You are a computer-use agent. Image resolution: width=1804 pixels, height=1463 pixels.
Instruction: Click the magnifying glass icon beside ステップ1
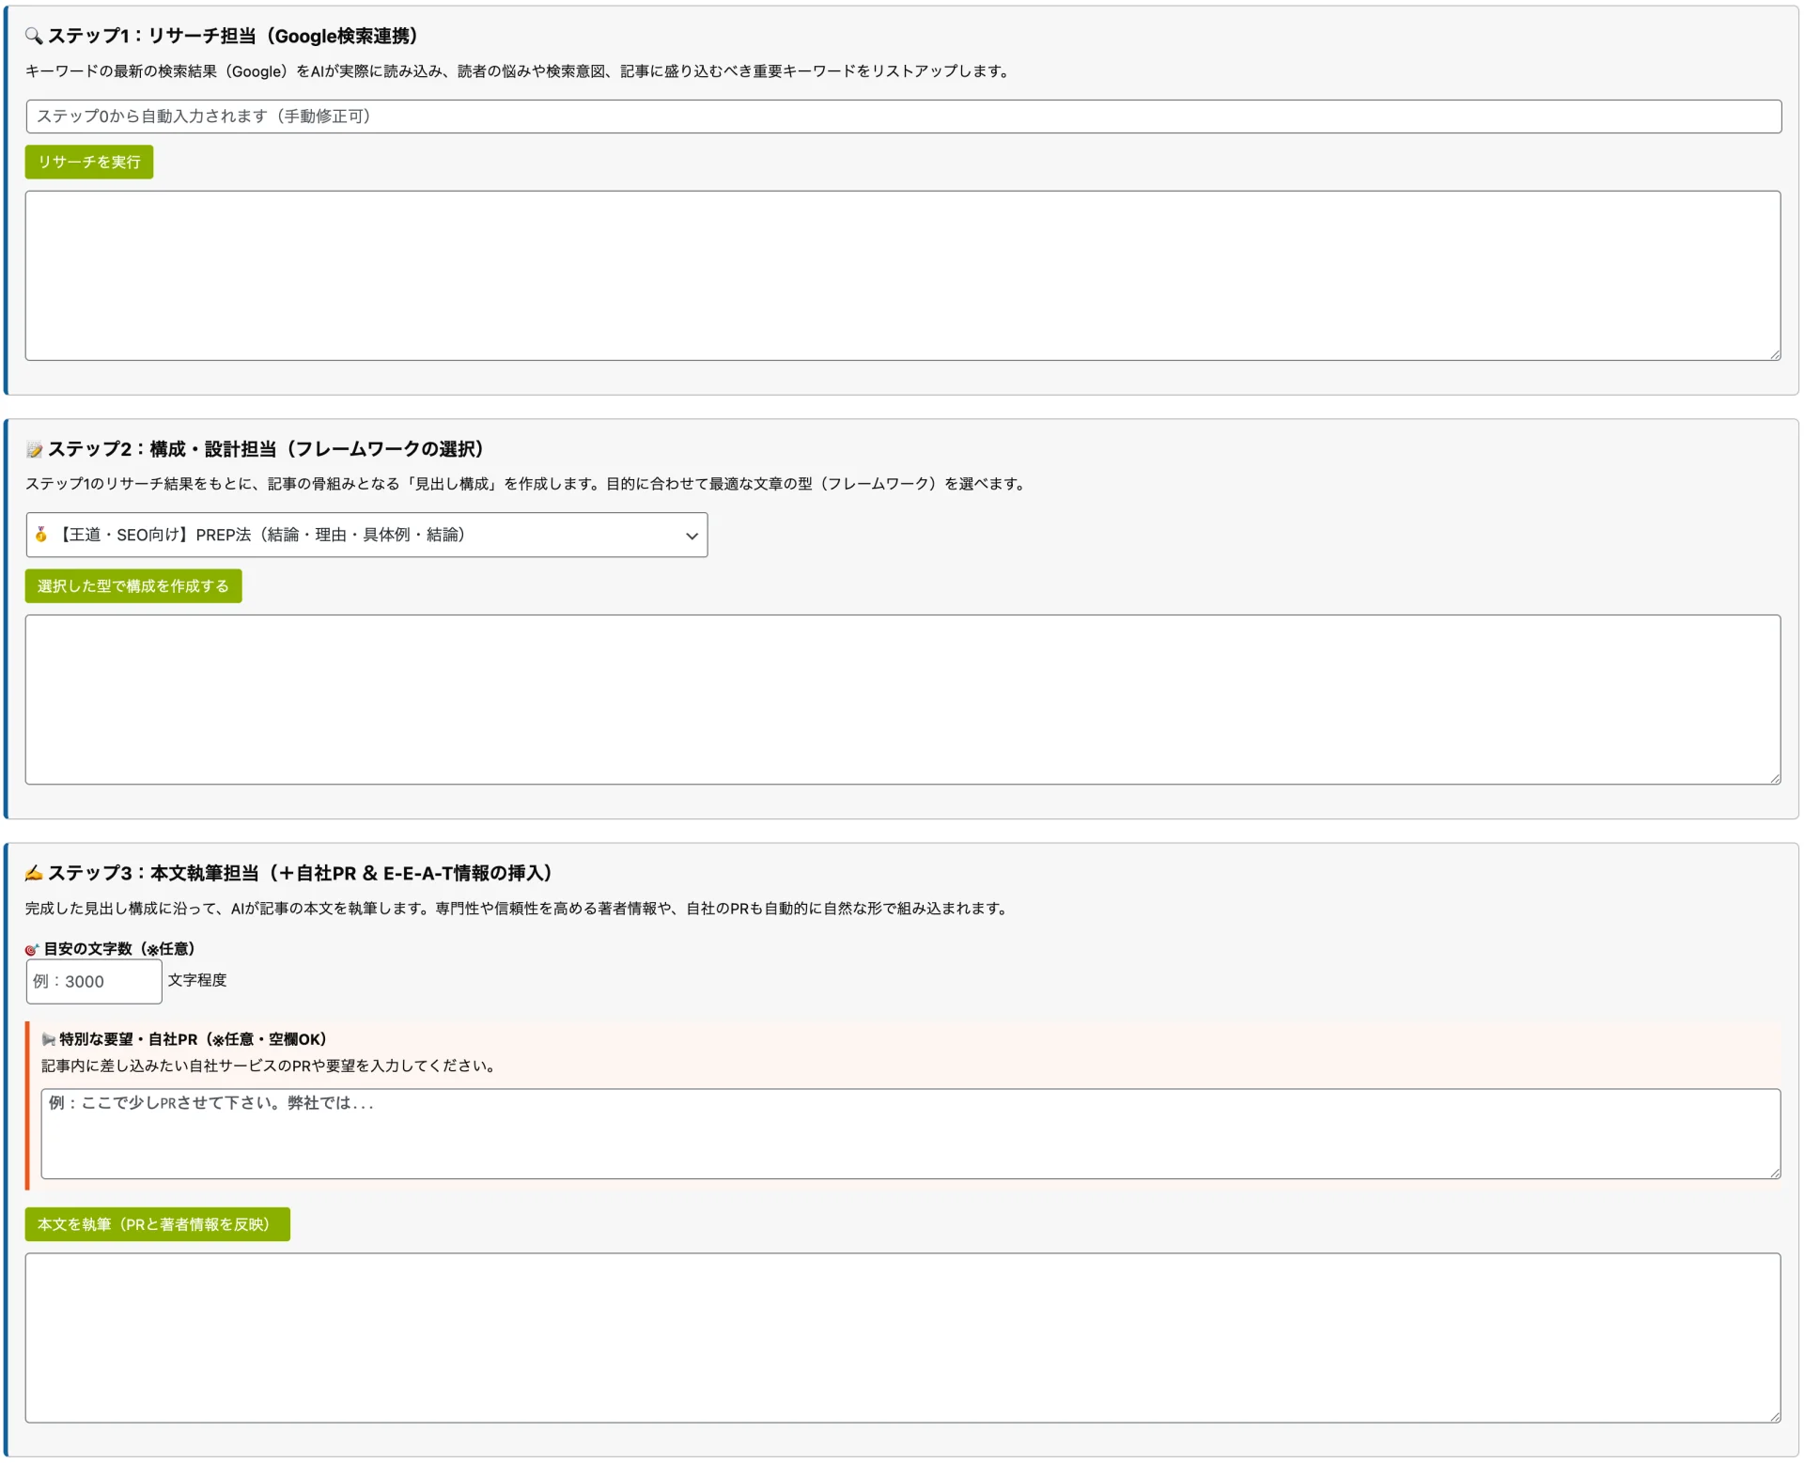coord(34,36)
